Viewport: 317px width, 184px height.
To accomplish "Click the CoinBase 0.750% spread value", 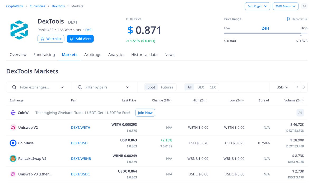I will (264, 143).
